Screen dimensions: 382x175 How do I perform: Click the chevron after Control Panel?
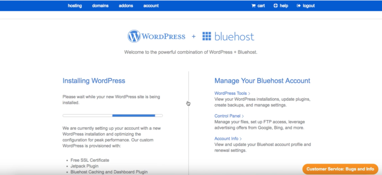tap(243, 116)
